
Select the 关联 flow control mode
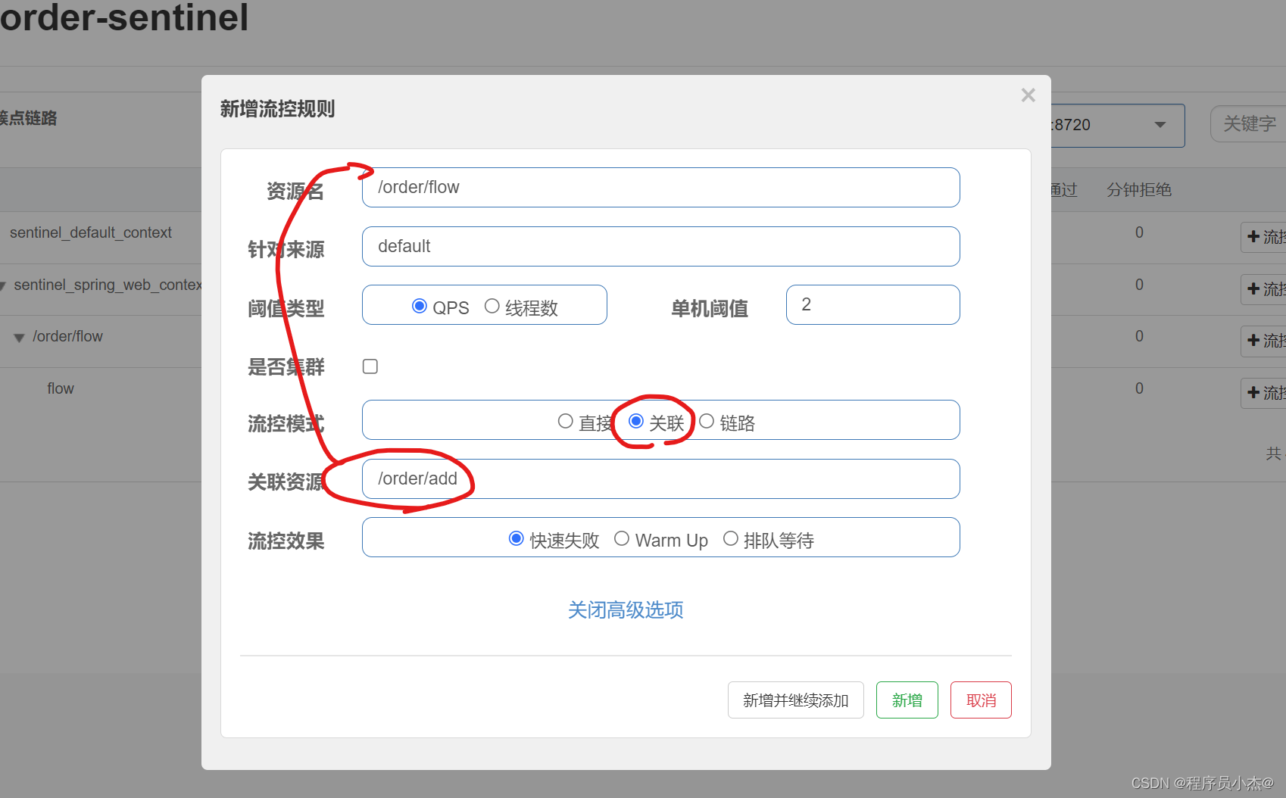[x=636, y=421]
